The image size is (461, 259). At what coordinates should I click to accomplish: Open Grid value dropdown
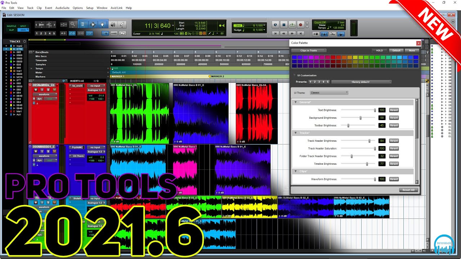[x=264, y=25]
